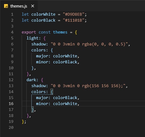Click highlighted opening brace on line 14
The image size is (145, 137).
click(52, 92)
